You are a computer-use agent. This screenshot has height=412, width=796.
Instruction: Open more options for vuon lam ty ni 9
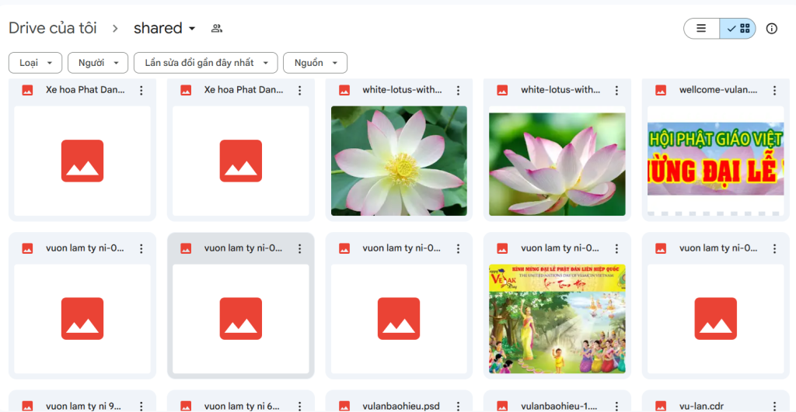point(141,406)
